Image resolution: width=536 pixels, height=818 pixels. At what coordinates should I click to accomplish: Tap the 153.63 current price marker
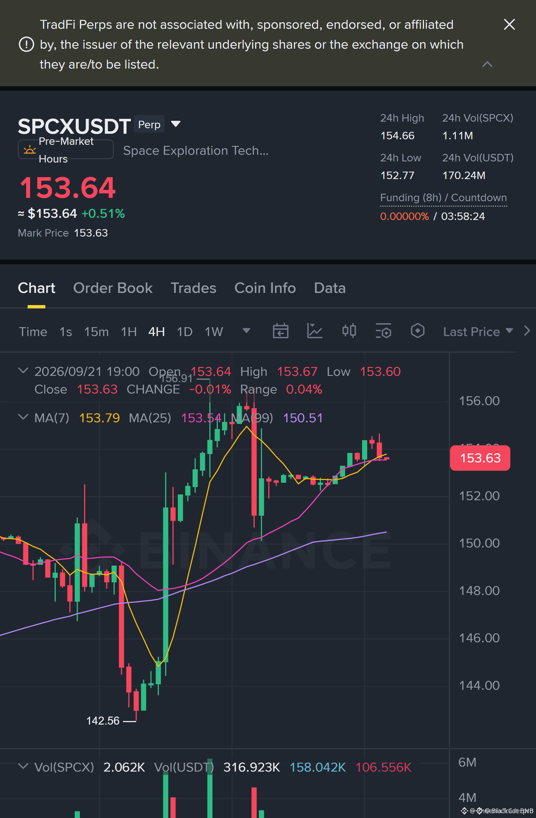tap(480, 458)
